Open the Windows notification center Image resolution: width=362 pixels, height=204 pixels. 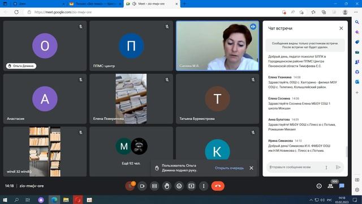[x=355, y=200]
